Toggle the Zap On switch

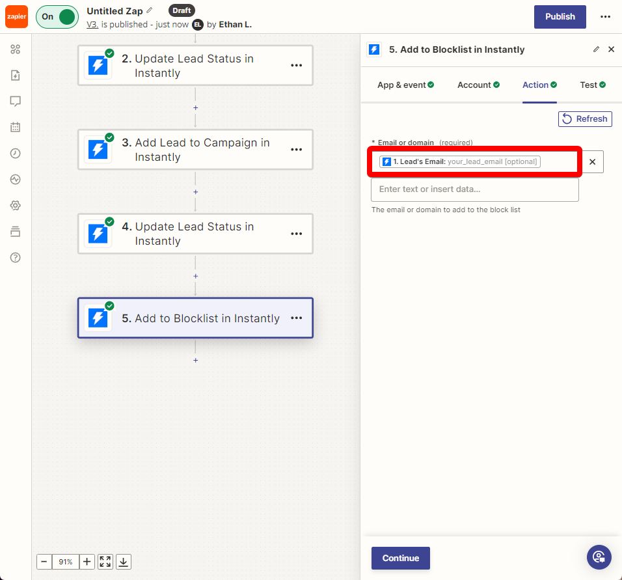(57, 17)
